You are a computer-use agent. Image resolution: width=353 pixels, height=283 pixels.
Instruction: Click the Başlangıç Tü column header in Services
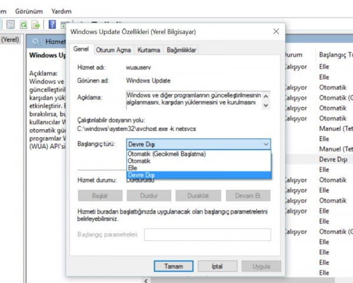point(336,55)
